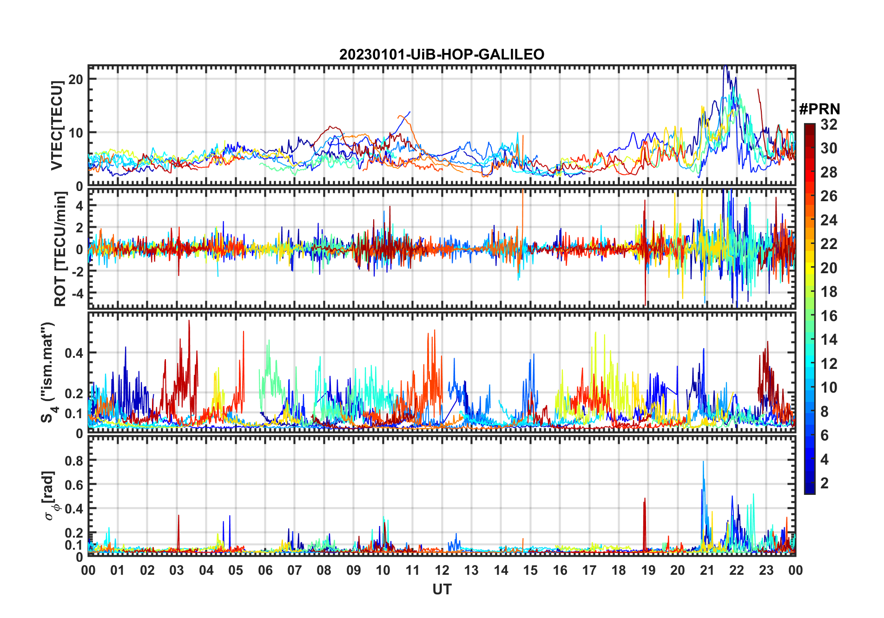884x618 pixels.
Task: Click the S4 ("ism.mat") y-axis label
Action: click(48, 373)
